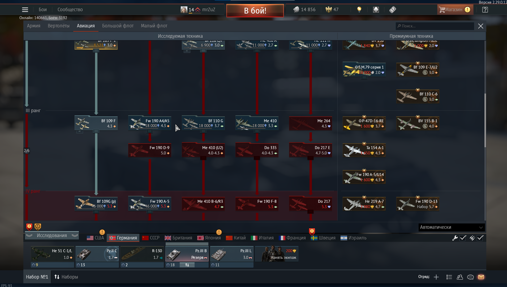Expand the Bf 110 G group

coord(203,131)
